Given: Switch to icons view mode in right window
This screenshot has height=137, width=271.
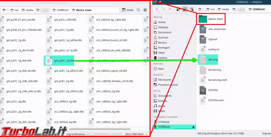Looking at the screenshot, I should click(x=178, y=9).
